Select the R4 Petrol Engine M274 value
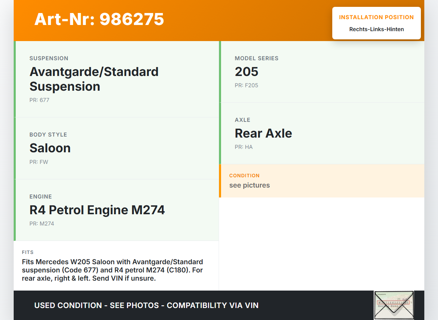Image resolution: width=438 pixels, height=320 pixels. tap(97, 210)
